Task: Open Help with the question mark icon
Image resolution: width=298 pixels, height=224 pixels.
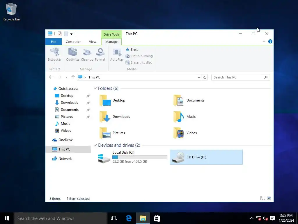Action: 270,41
